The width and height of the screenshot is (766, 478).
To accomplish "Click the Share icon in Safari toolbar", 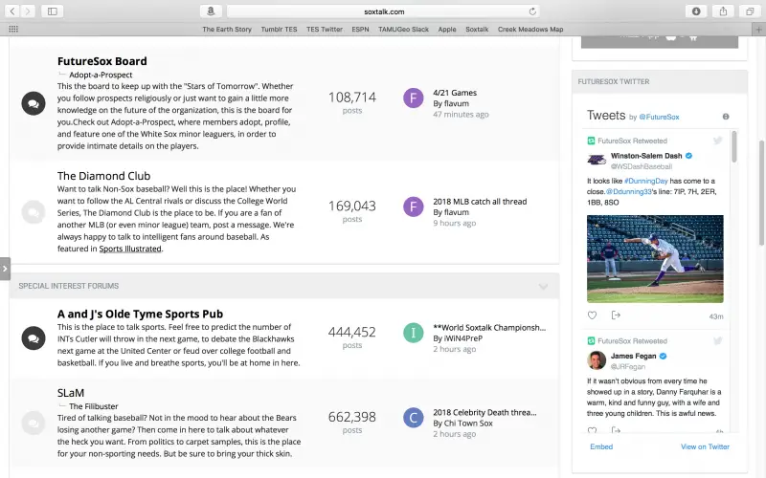I will coord(723,11).
